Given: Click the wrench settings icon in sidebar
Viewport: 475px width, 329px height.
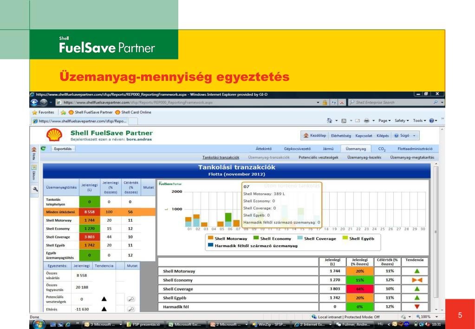Looking at the screenshot, I should coord(35,190).
